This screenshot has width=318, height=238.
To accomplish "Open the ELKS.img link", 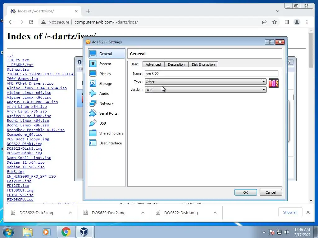I will pos(16,172).
